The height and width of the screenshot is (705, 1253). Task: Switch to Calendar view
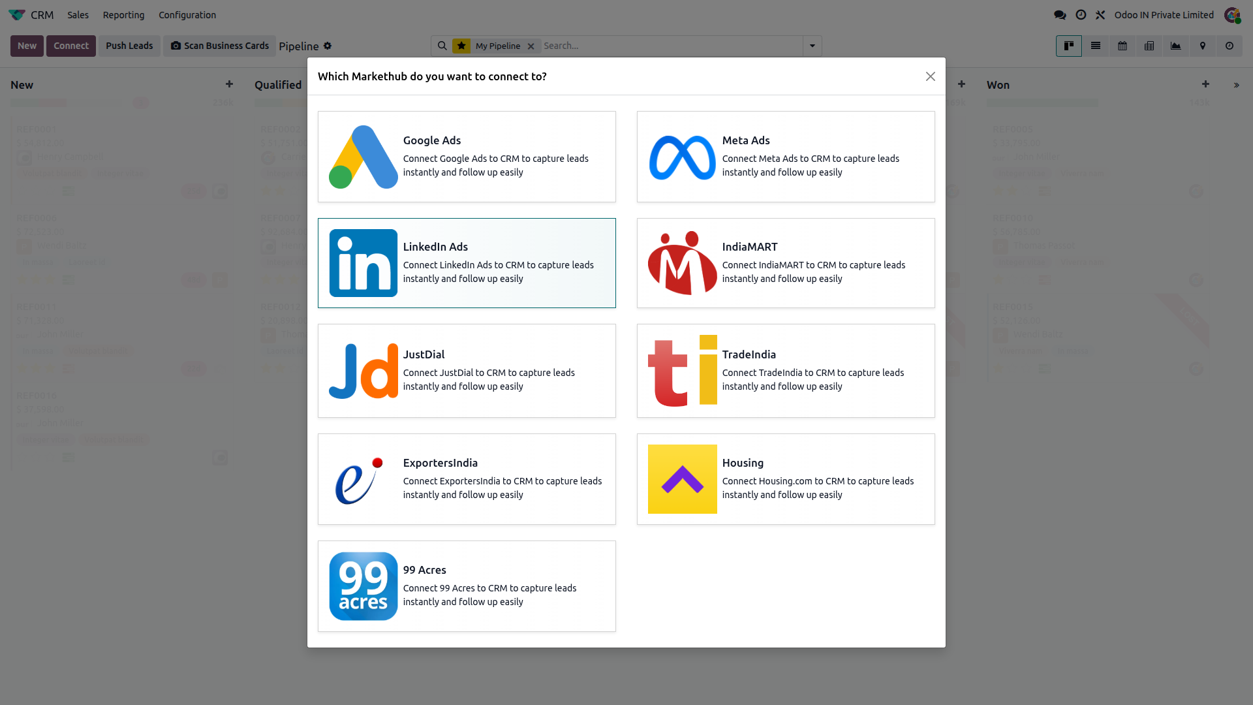(1122, 46)
